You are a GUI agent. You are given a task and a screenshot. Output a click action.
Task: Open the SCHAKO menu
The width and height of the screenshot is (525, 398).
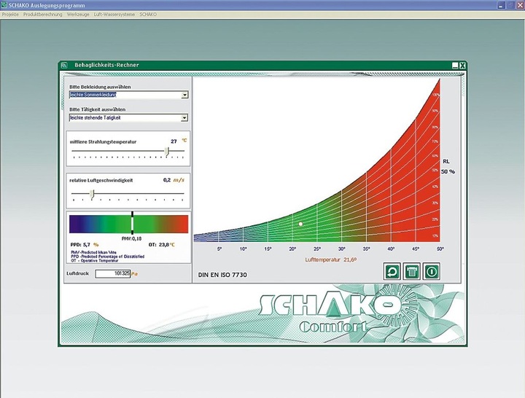coord(149,14)
